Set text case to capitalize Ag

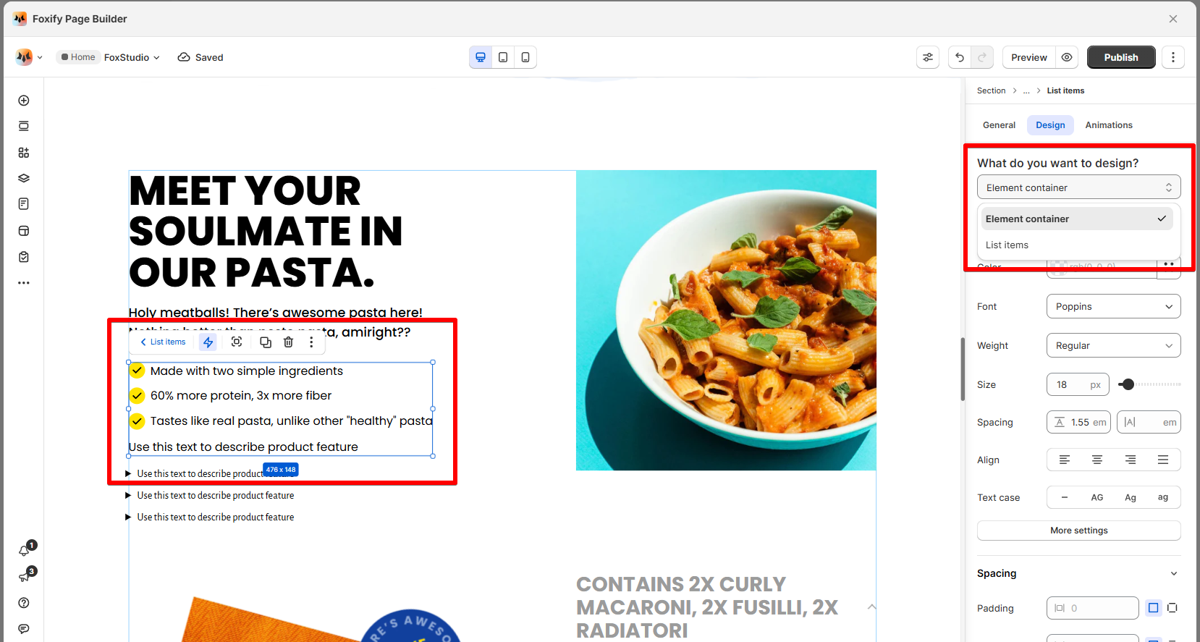coord(1131,497)
